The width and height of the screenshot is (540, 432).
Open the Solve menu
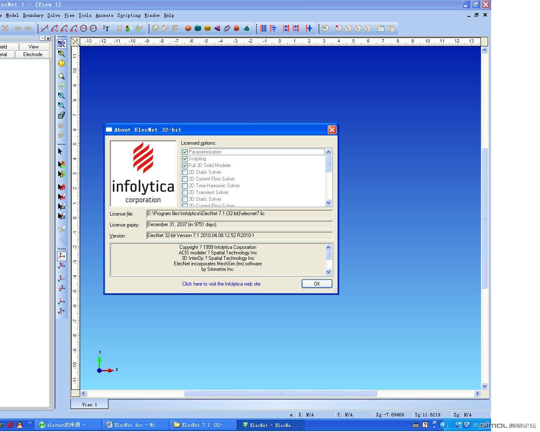pyautogui.click(x=54, y=15)
